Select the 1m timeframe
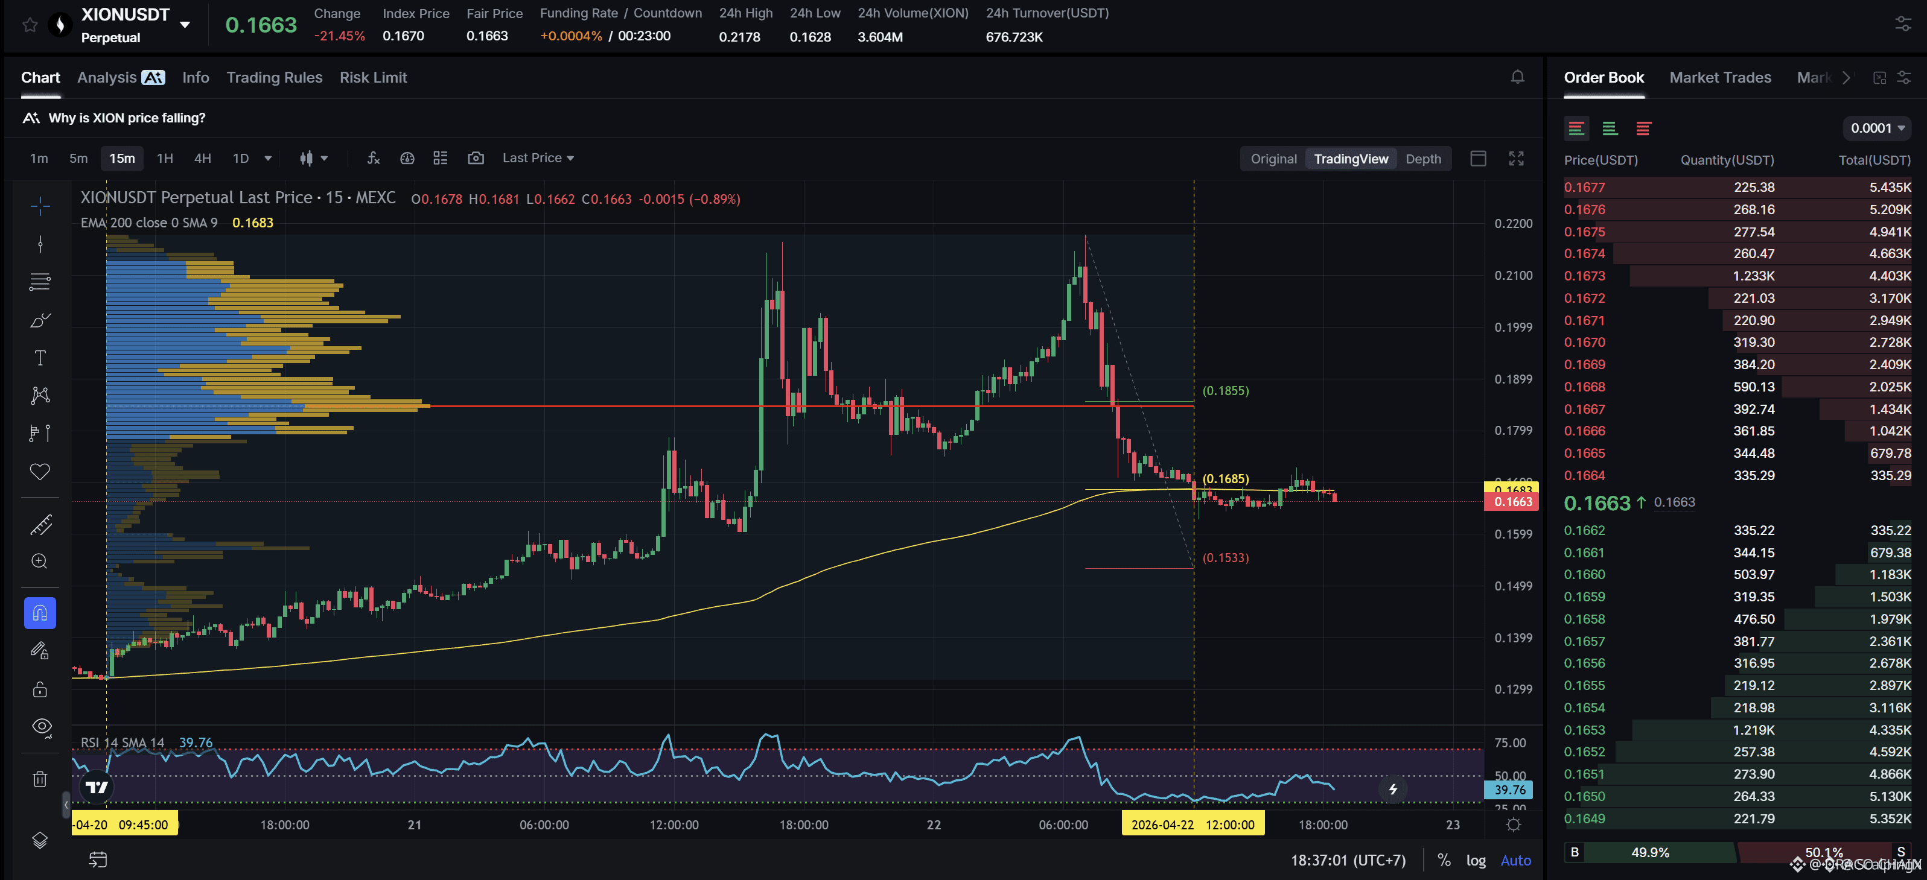This screenshot has height=880, width=1927. (39, 159)
